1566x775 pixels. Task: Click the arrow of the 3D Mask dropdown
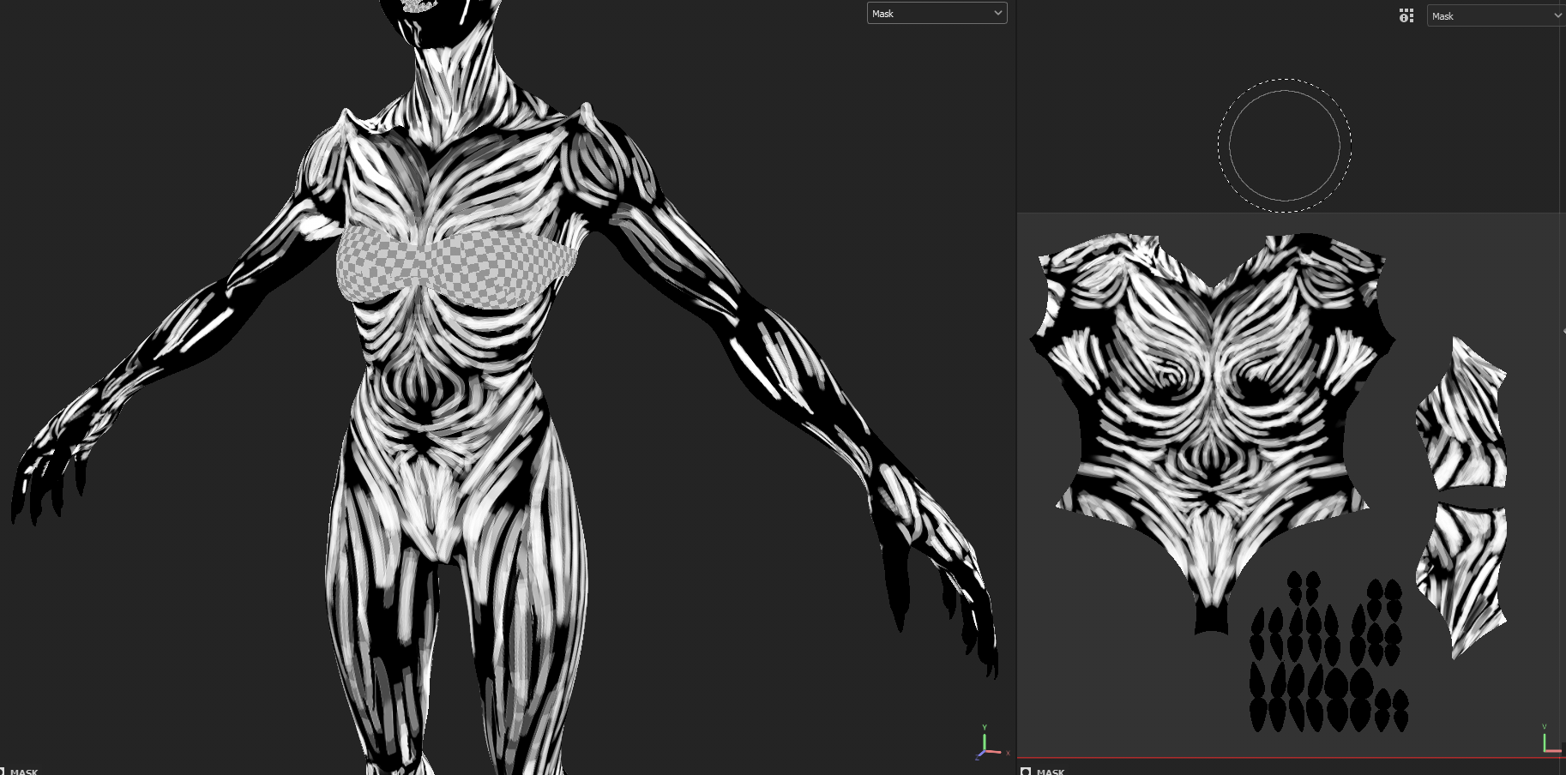(997, 13)
